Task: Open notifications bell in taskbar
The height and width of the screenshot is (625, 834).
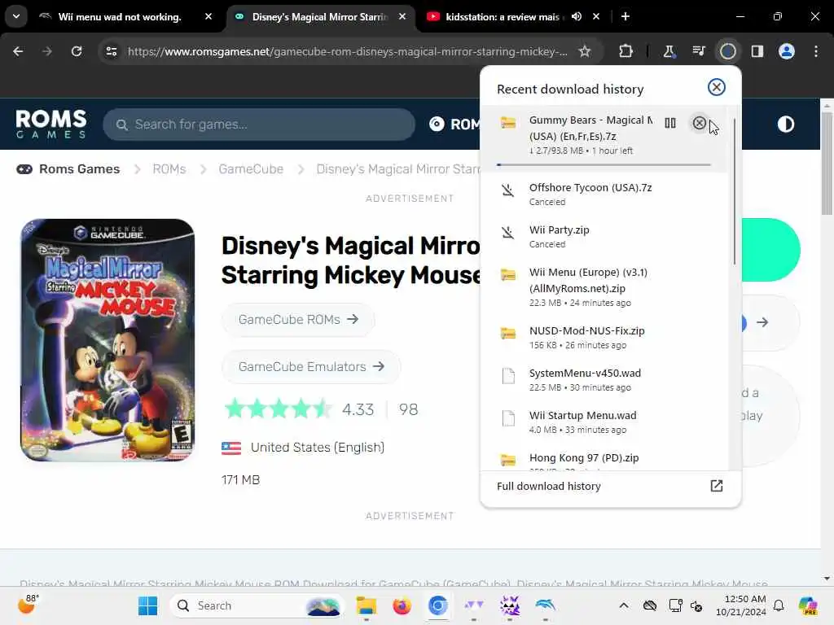Action: [x=778, y=605]
